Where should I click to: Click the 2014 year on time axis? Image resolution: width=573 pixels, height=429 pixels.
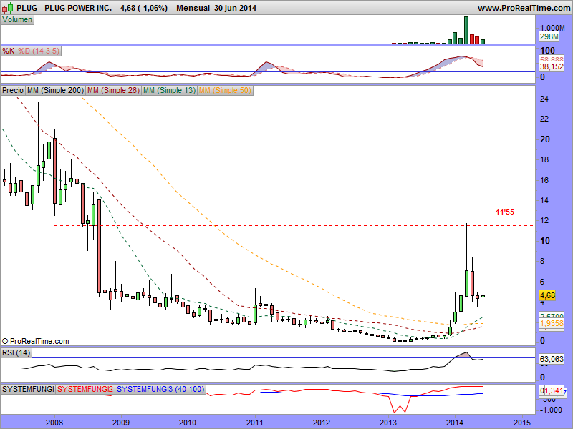pyautogui.click(x=455, y=423)
